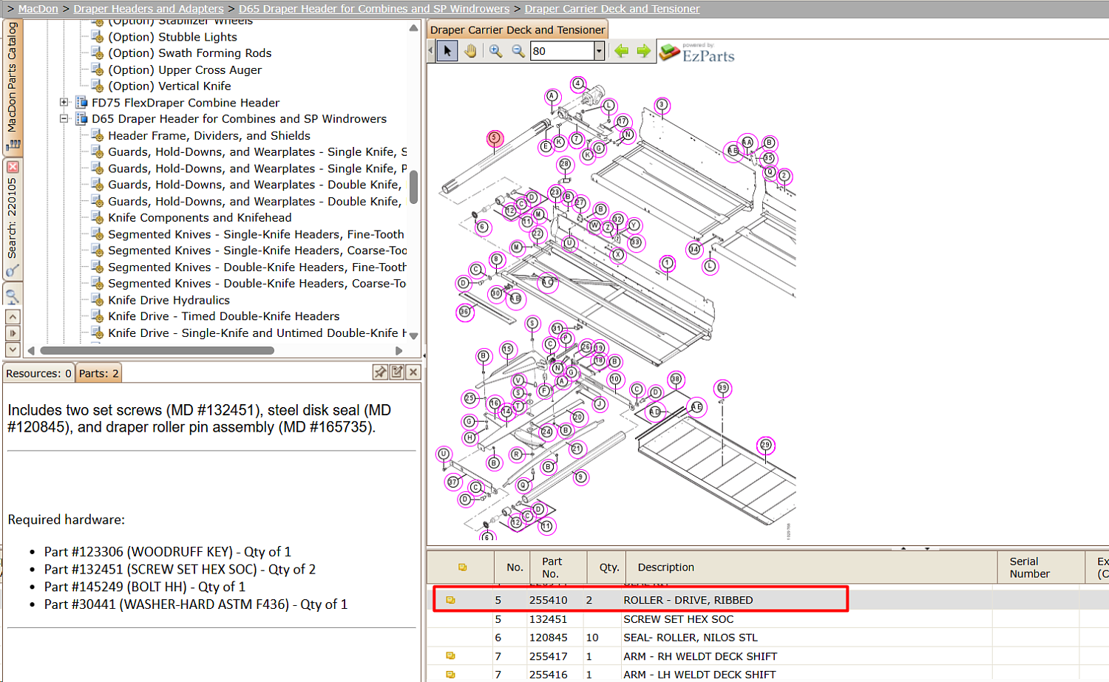Collapse the D65 Draper Header node

point(64,119)
